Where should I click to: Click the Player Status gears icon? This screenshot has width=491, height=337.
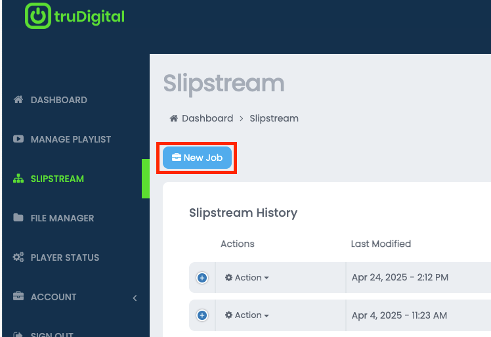[x=18, y=258]
